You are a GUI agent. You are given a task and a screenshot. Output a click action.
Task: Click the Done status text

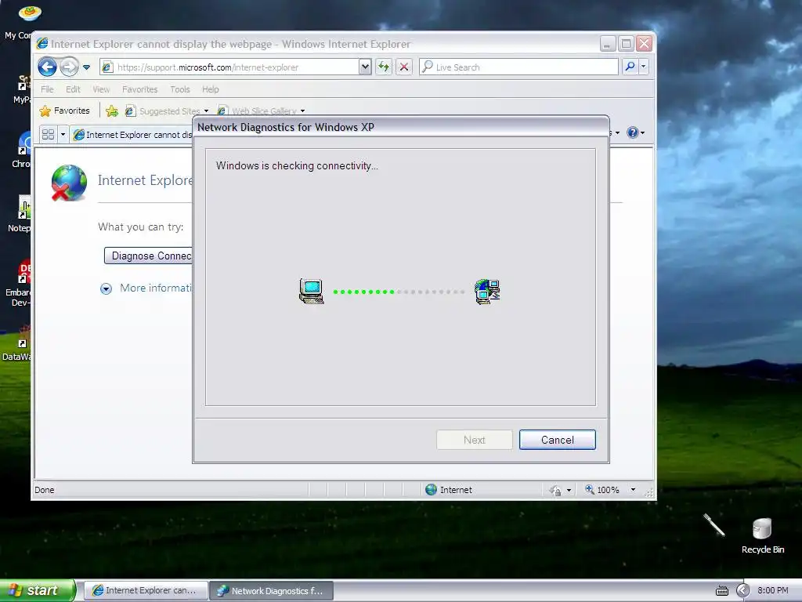click(45, 490)
